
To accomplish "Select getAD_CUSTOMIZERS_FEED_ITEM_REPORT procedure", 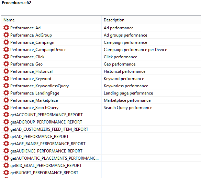I will [49, 129].
